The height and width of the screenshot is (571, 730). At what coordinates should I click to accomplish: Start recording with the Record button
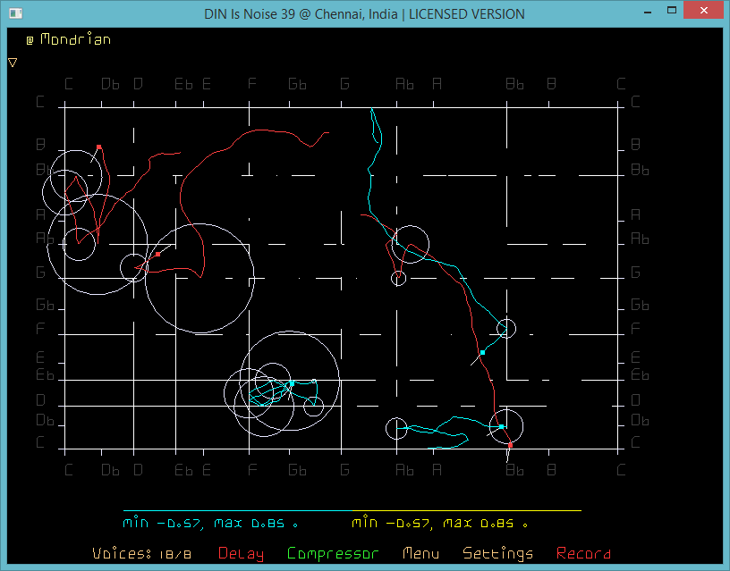[583, 554]
